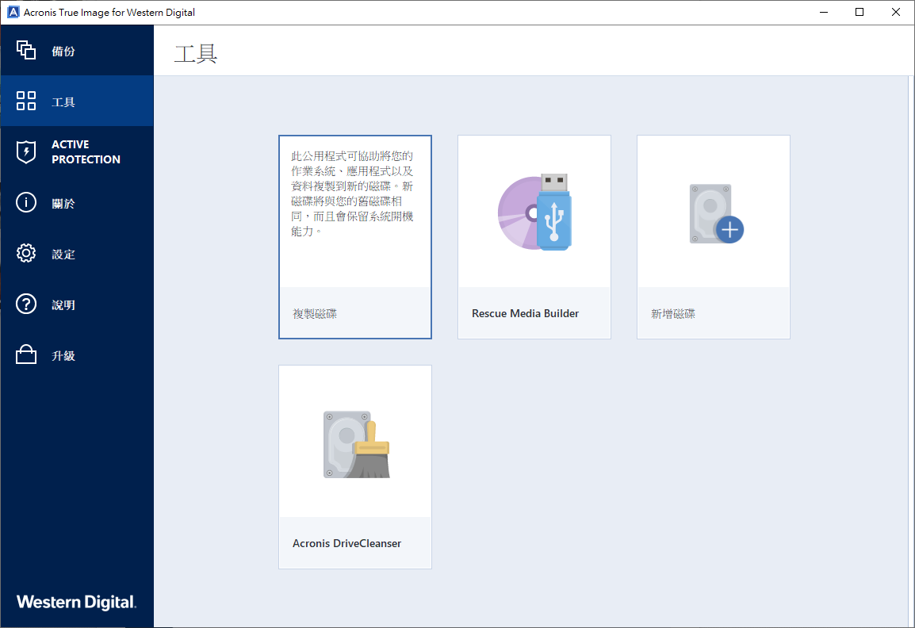Click the Acronis app logo in title bar
The width and height of the screenshot is (915, 628).
tap(13, 12)
